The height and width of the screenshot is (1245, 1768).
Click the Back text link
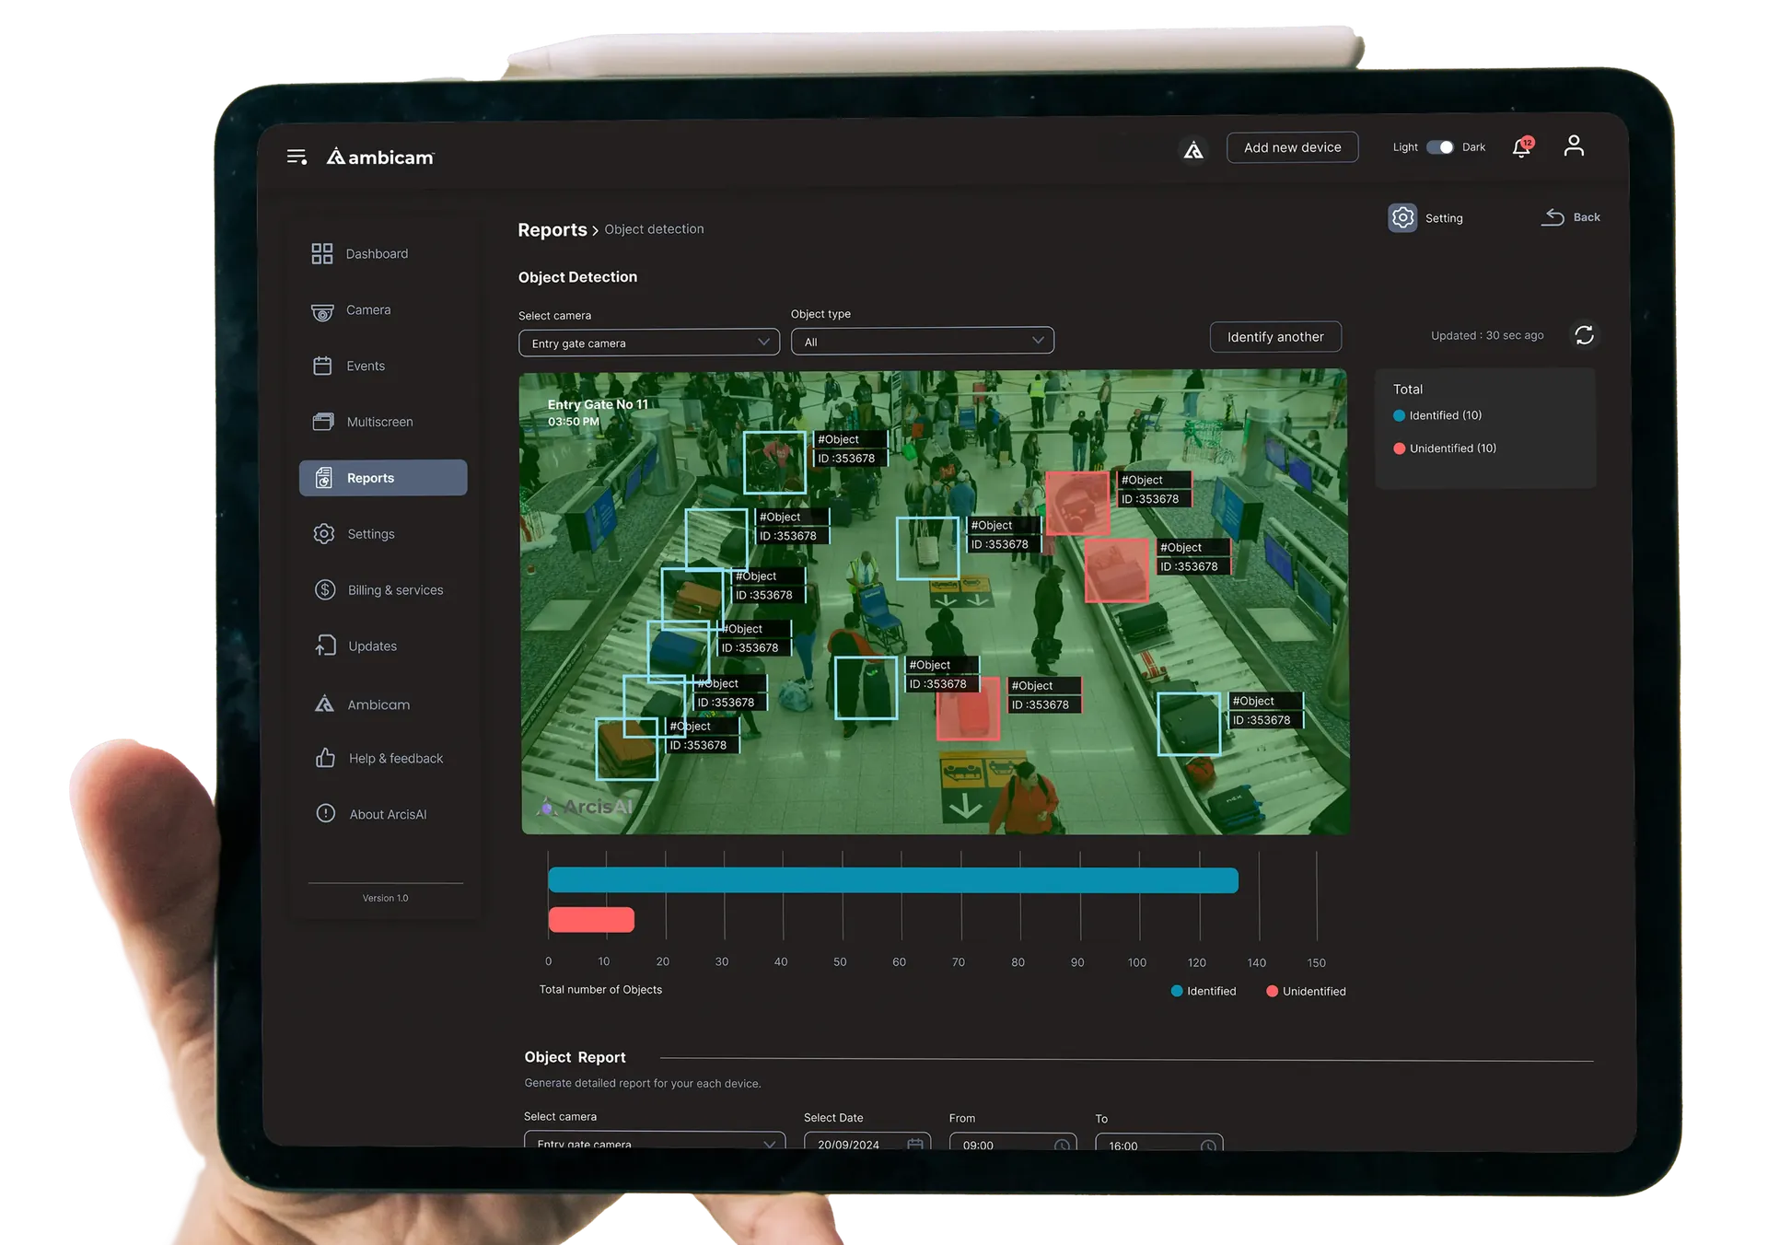[1587, 217]
